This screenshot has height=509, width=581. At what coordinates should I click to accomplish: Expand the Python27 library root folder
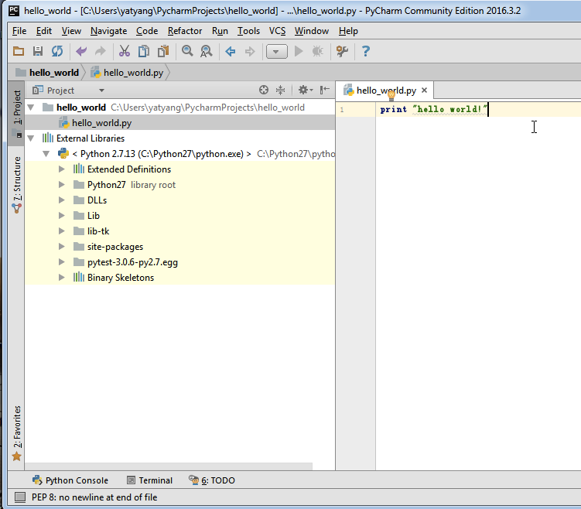click(x=62, y=184)
